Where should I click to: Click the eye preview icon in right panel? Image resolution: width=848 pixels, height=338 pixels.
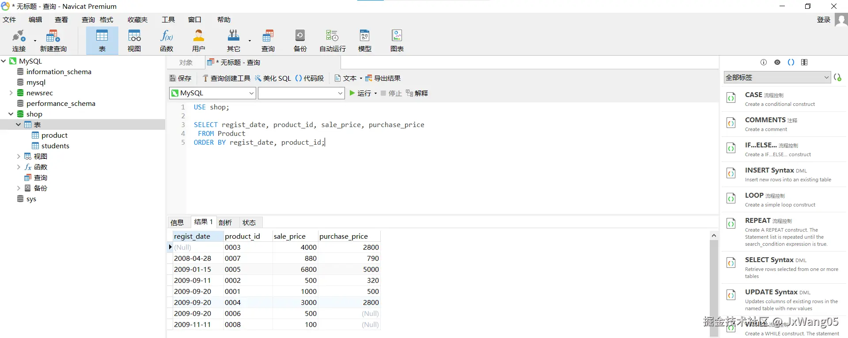point(777,62)
